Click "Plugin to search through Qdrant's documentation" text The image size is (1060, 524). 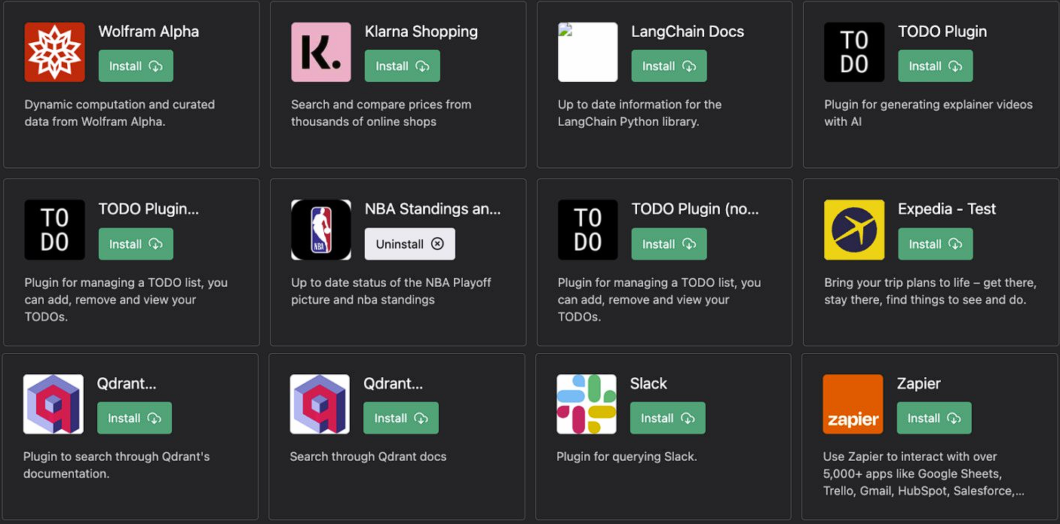click(x=117, y=465)
